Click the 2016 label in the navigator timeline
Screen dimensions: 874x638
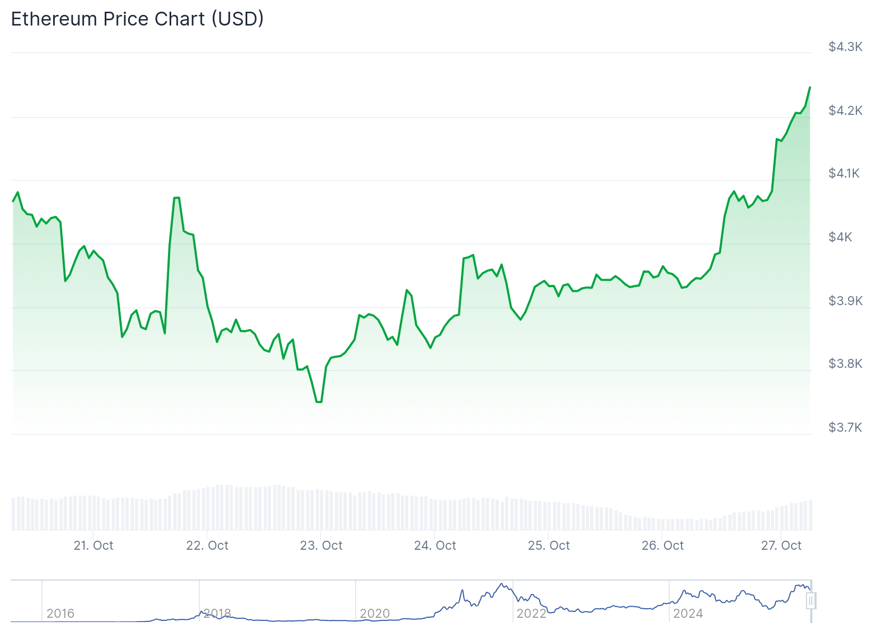(60, 614)
